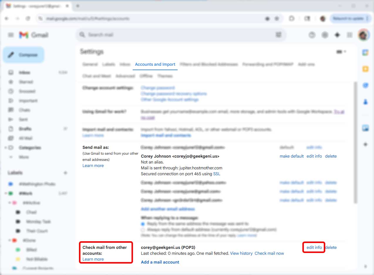Open Forwarding and POP/IMAP tab
The width and height of the screenshot is (374, 275).
tap(268, 64)
